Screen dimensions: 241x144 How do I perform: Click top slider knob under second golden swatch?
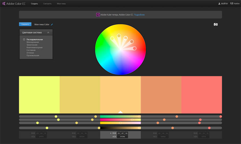(x=96, y=117)
